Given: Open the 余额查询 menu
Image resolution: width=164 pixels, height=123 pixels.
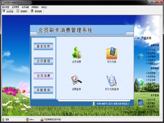Looking at the screenshot, I should coord(35,7).
